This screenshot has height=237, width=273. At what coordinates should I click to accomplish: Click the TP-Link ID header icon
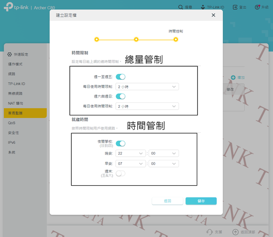coord(203,7)
